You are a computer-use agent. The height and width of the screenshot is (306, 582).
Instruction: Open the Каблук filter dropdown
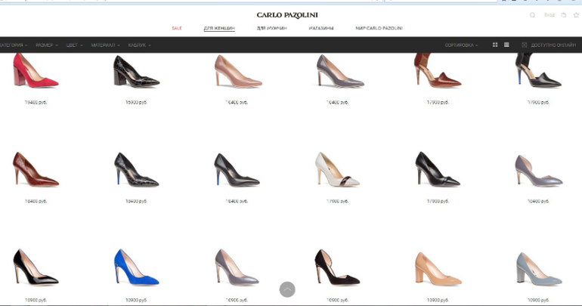139,45
